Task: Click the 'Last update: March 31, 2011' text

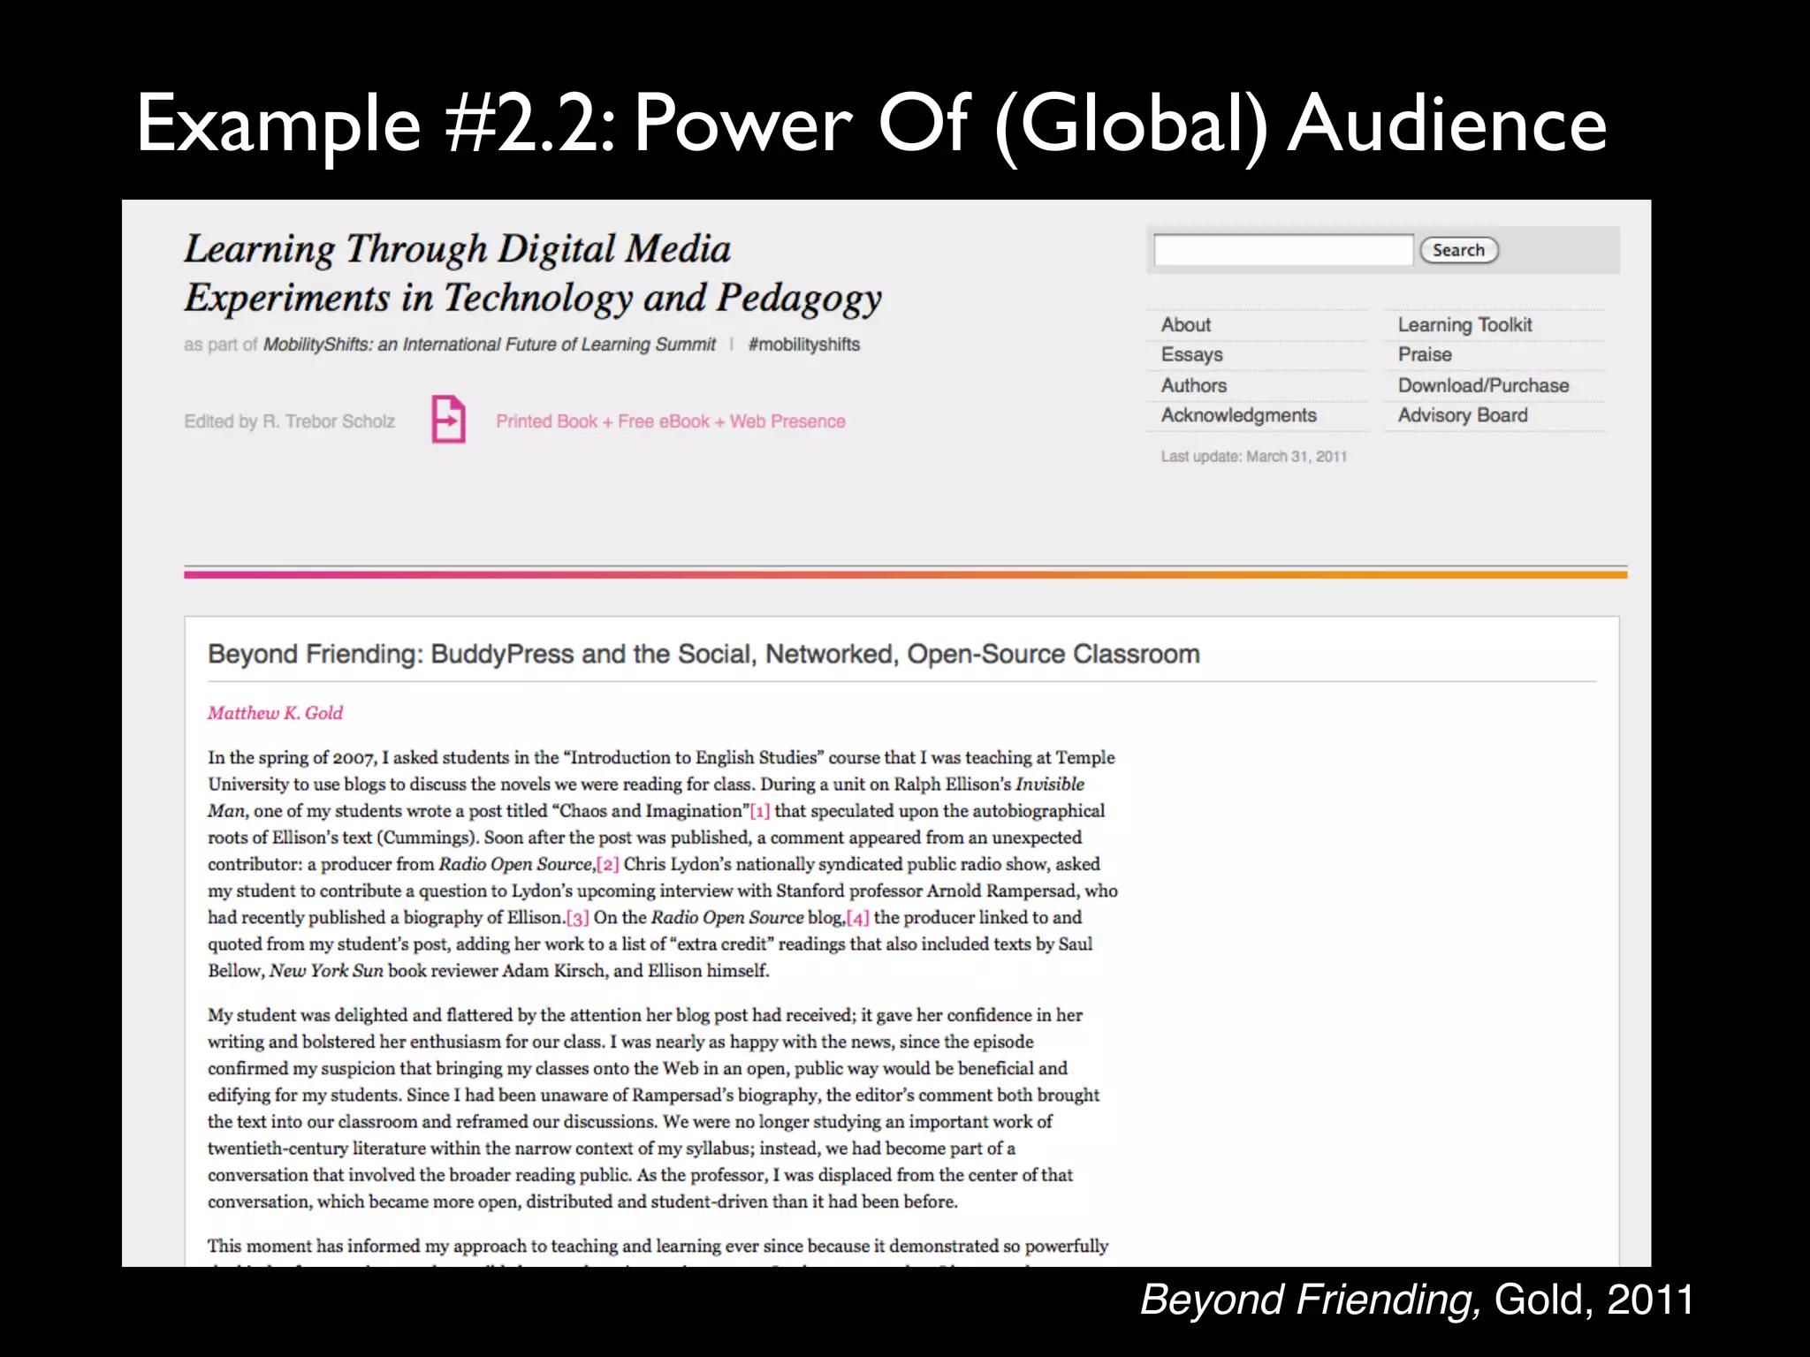Action: 1253,457
